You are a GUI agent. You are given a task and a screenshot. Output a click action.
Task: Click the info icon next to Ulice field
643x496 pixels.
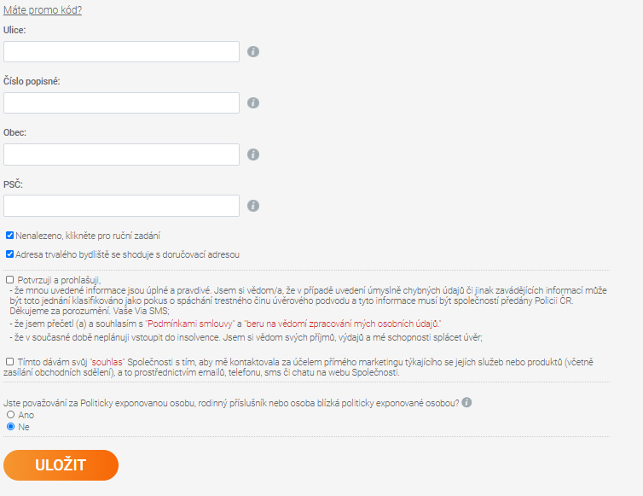coord(253,52)
